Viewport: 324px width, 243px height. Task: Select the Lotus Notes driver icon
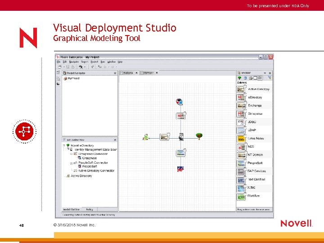tap(241, 139)
